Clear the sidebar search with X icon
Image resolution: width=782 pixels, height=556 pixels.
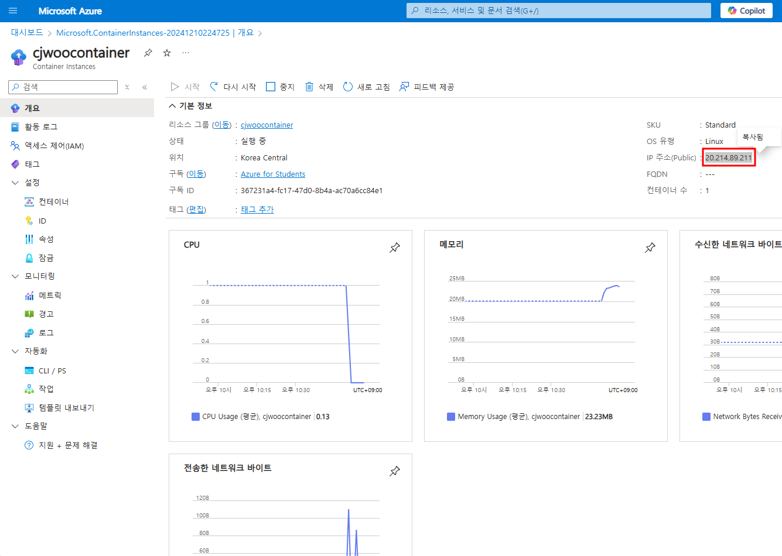tap(127, 87)
